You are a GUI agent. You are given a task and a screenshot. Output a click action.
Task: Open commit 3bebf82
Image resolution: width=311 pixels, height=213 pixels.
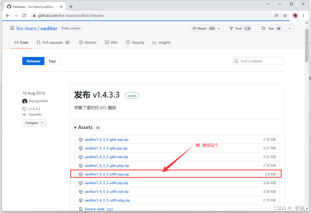pyautogui.click(x=35, y=115)
